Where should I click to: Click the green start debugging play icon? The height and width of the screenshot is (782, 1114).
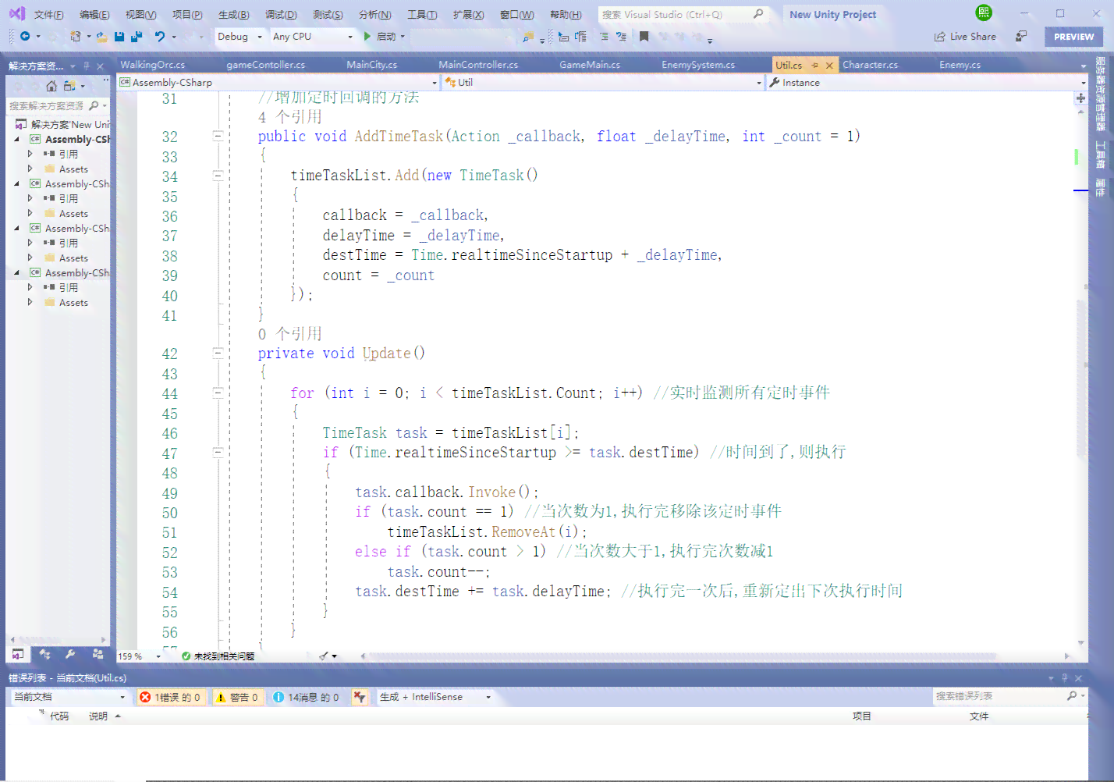(x=367, y=37)
